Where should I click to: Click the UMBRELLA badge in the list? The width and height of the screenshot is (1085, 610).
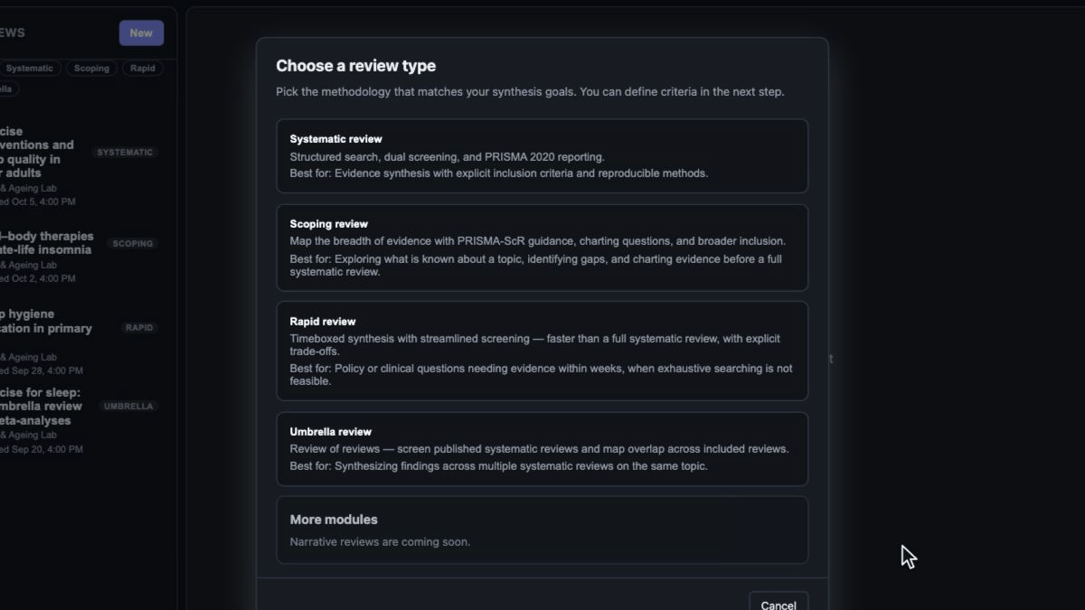128,407
